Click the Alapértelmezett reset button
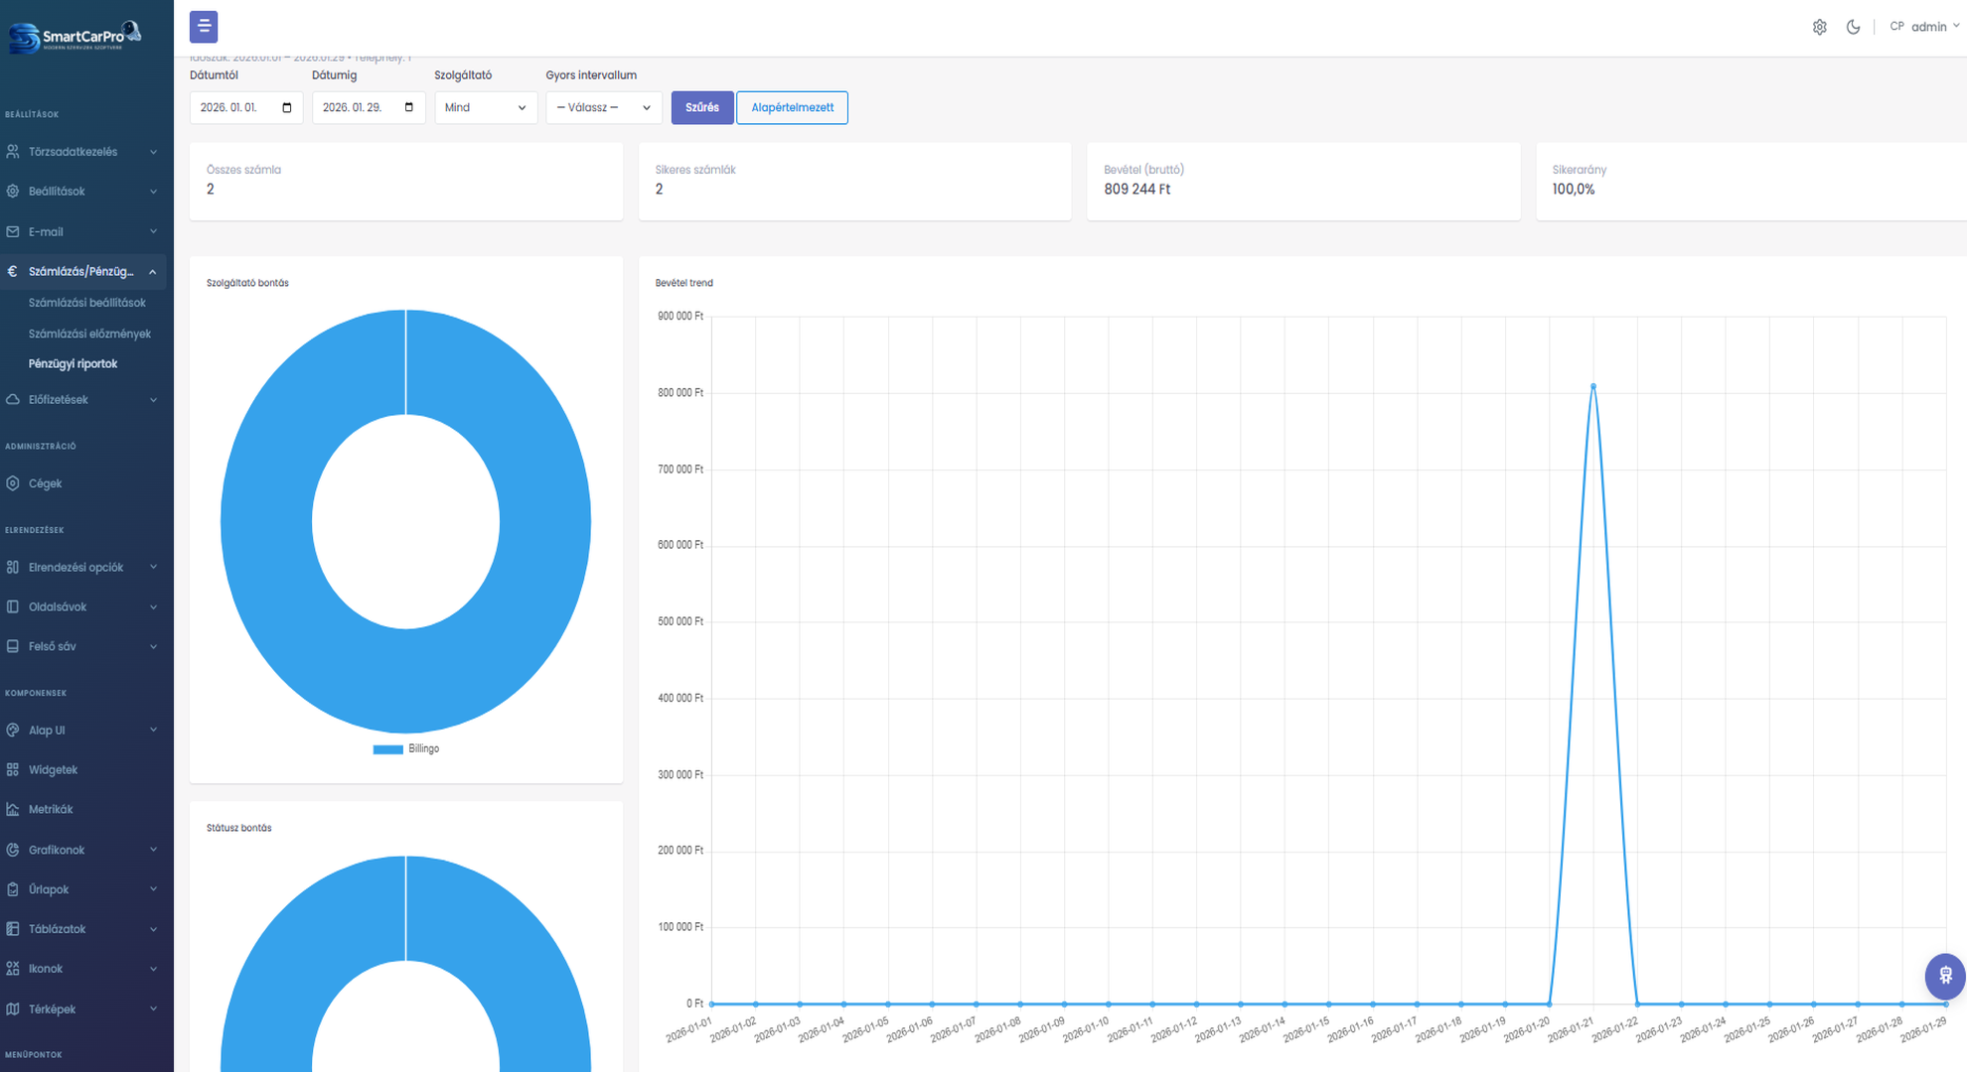 click(x=792, y=107)
